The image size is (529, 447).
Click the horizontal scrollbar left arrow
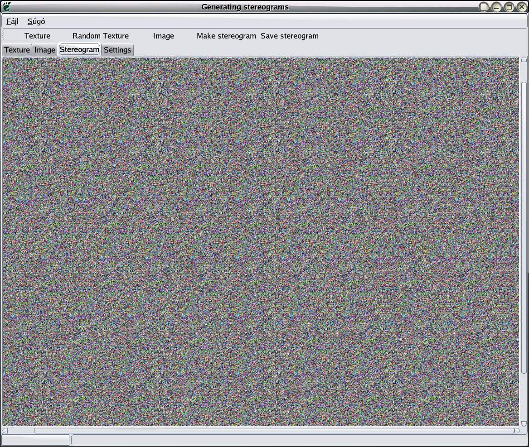click(5, 431)
